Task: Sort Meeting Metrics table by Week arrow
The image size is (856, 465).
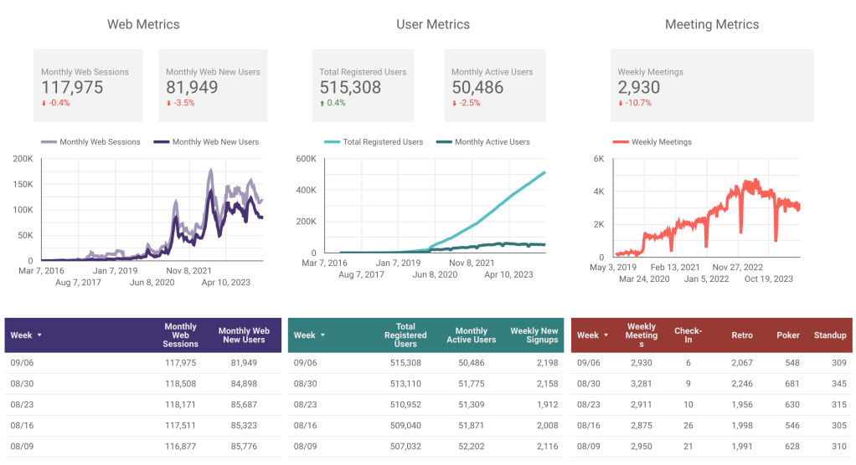Action: (606, 335)
